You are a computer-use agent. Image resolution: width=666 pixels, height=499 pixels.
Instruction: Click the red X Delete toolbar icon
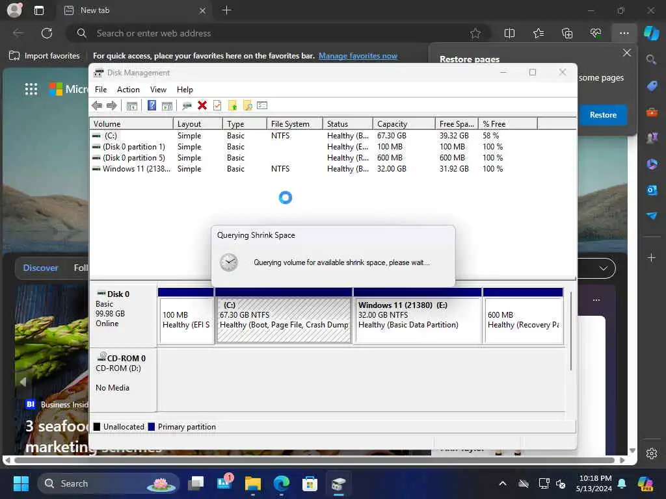(202, 105)
